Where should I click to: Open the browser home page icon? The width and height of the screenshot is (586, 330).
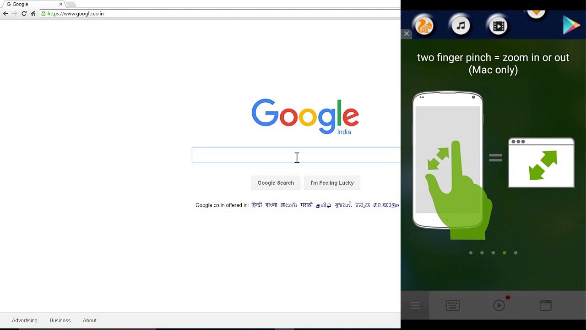coord(33,14)
